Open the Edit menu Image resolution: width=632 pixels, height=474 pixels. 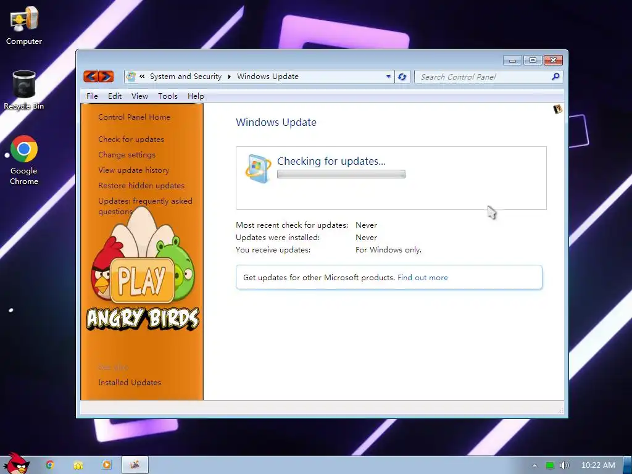tap(114, 96)
